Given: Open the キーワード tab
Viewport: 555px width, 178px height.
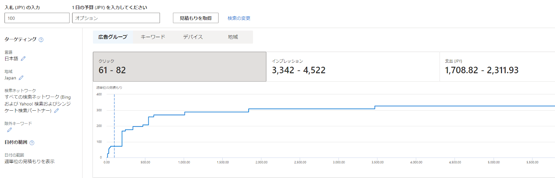Looking at the screenshot, I should coord(153,37).
